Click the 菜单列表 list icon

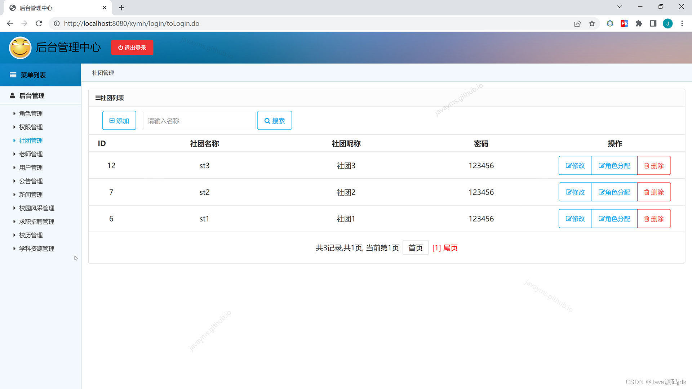coord(13,75)
